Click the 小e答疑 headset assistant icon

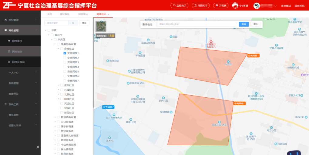pyautogui.click(x=235, y=6)
